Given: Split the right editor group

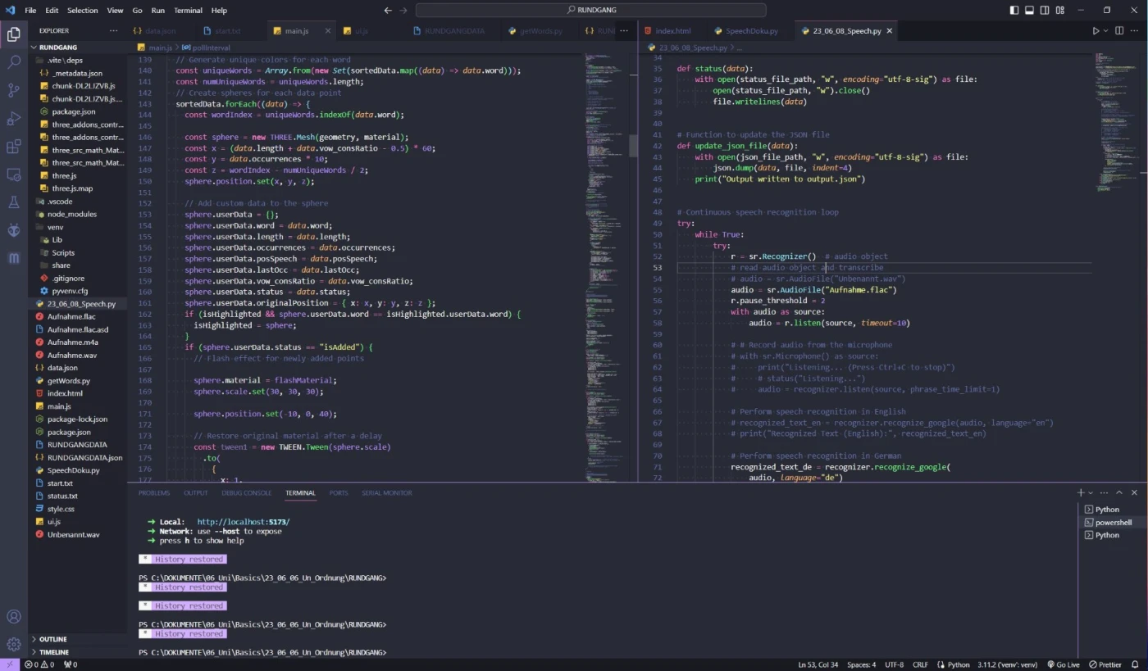Looking at the screenshot, I should [1118, 31].
